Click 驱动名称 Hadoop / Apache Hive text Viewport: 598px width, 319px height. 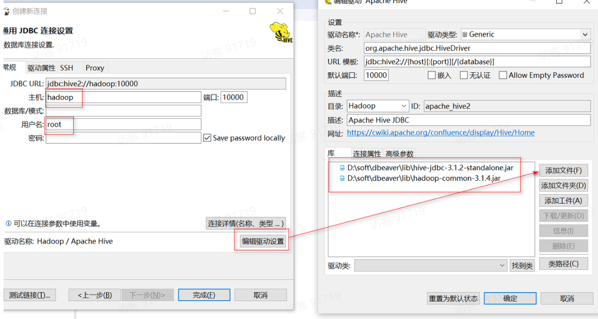58,241
